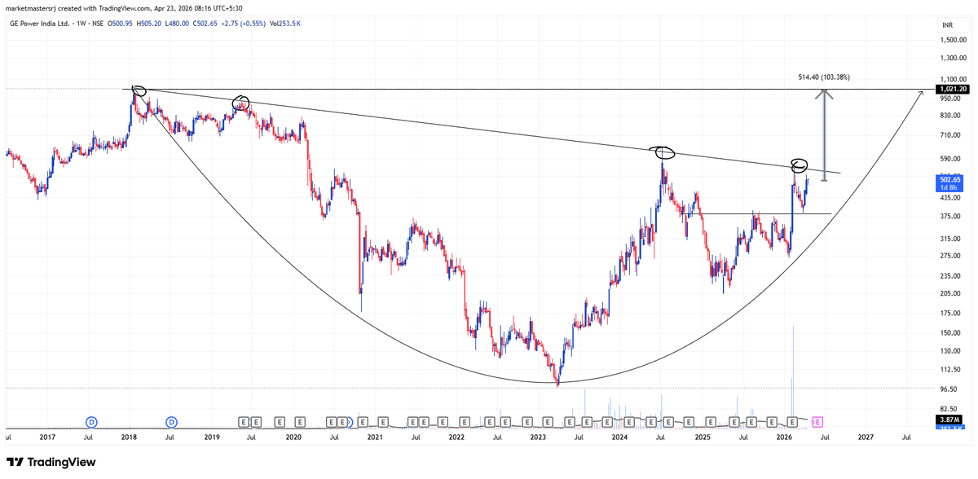Click the 1,021.20 horizontal line price label

952,89
